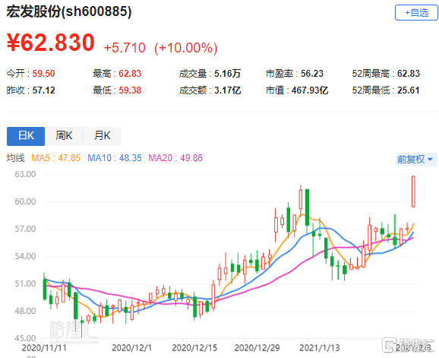Click the 市值 value 467.93亿
The width and height of the screenshot is (439, 358).
pos(310,90)
